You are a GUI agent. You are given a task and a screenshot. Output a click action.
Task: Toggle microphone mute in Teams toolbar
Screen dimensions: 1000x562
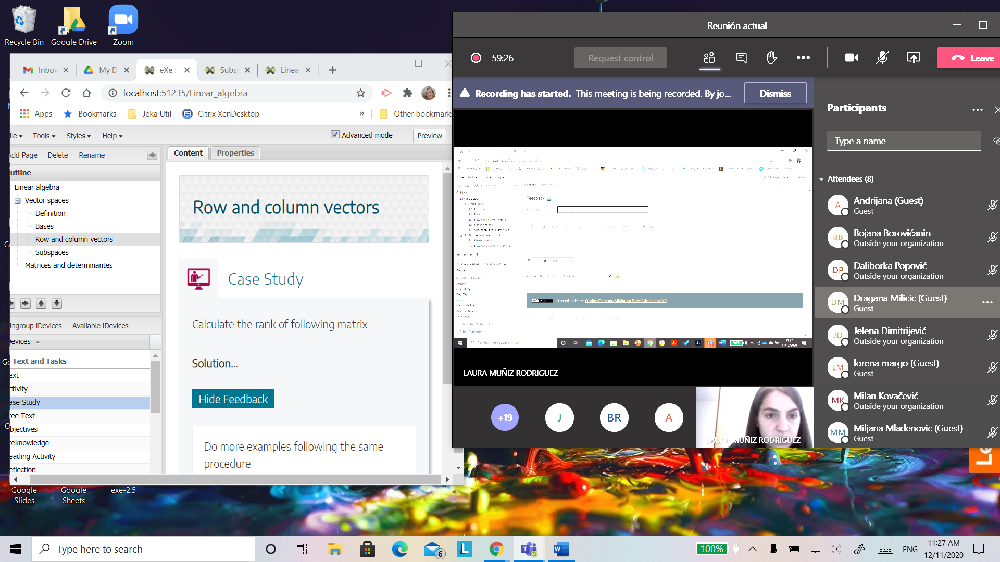click(882, 58)
